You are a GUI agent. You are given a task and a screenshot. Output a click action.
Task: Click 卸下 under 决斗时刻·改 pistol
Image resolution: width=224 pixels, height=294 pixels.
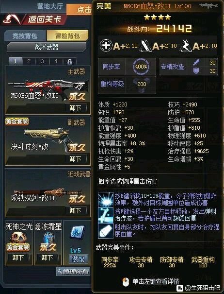(76, 159)
